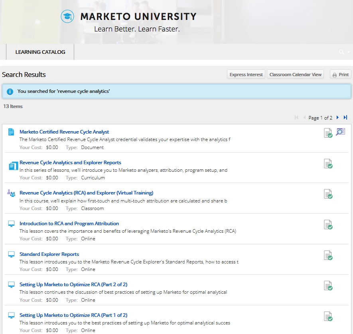
Task: Click monitor icon beside Standard Explorer Reports
Action: click(x=11, y=254)
